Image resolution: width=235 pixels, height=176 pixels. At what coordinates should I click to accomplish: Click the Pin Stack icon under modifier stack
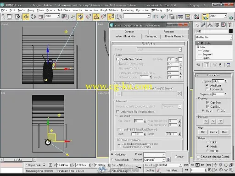198,65
